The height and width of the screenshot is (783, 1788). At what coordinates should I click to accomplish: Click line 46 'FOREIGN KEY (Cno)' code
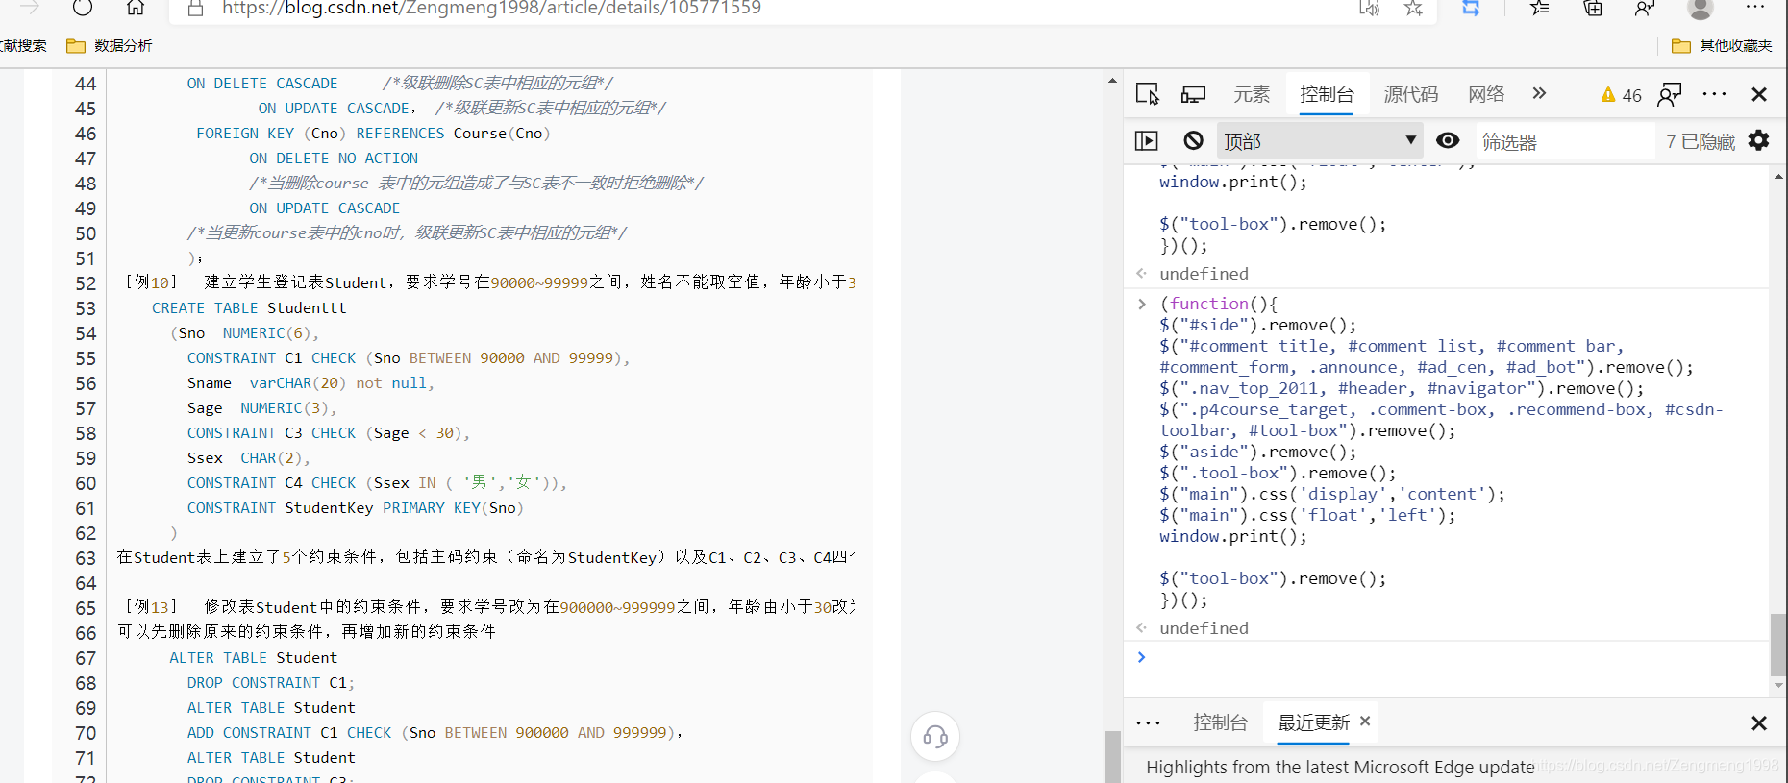tap(373, 134)
